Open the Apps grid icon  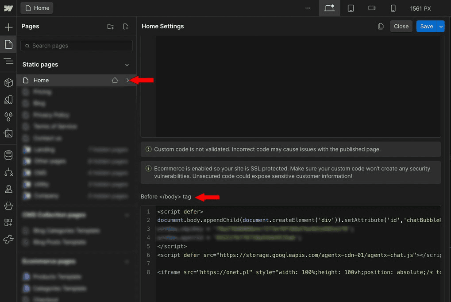[8, 222]
